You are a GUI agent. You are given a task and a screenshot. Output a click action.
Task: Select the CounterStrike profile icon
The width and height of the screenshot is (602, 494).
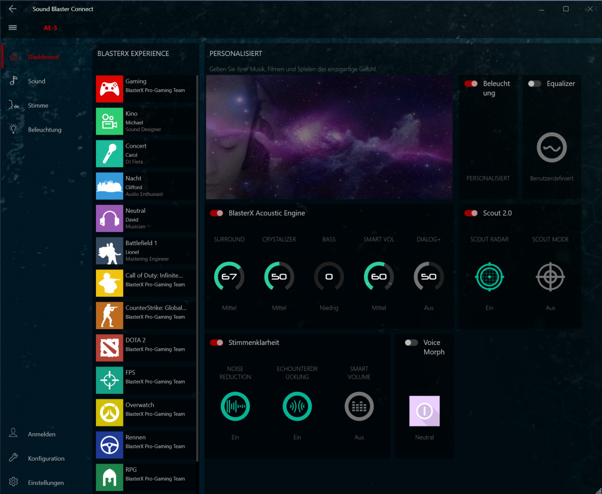pyautogui.click(x=109, y=316)
